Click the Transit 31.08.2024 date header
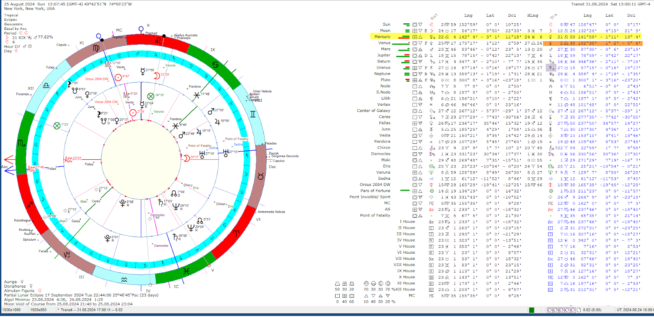 point(611,4)
